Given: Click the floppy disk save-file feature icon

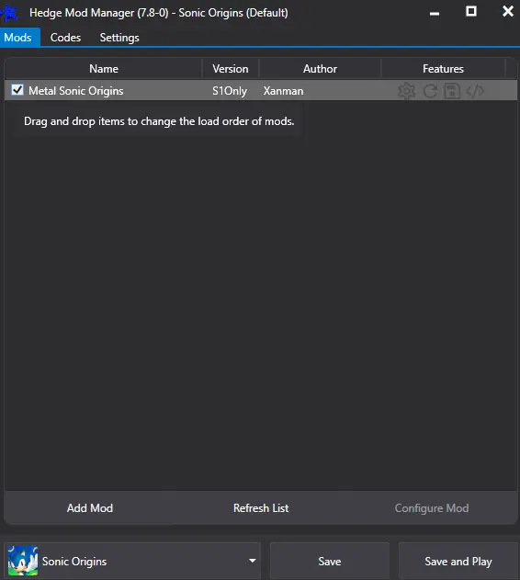Looking at the screenshot, I should 452,91.
